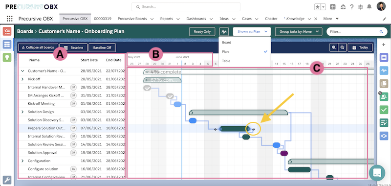Screen dimensions: 391x186
Task: Jump to Today in the timeline
Action: coord(360,47)
